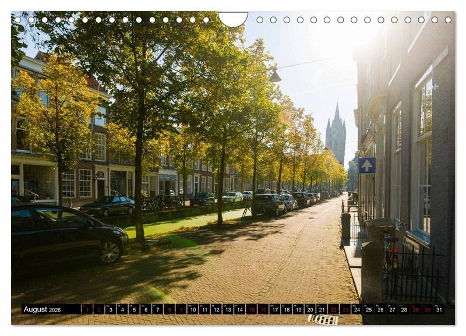The width and height of the screenshot is (466, 336).
Task: Click the calendar's center hanging hook cutout
Action: coord(233,19)
